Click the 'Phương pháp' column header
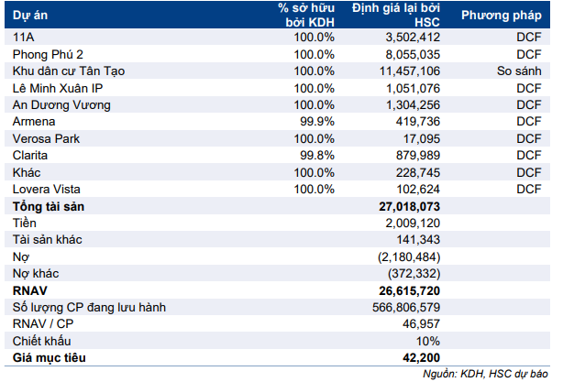Screen dimensions: 563x382 click(x=501, y=16)
